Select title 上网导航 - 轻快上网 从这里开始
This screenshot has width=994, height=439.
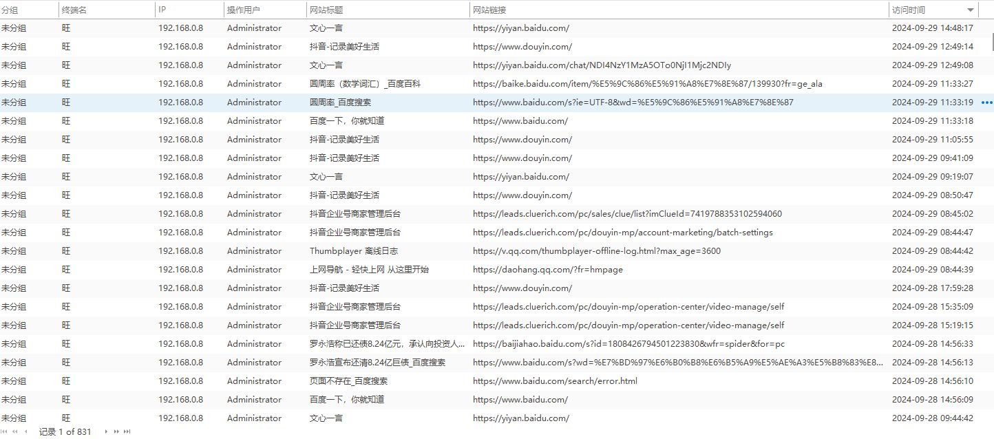[369, 270]
